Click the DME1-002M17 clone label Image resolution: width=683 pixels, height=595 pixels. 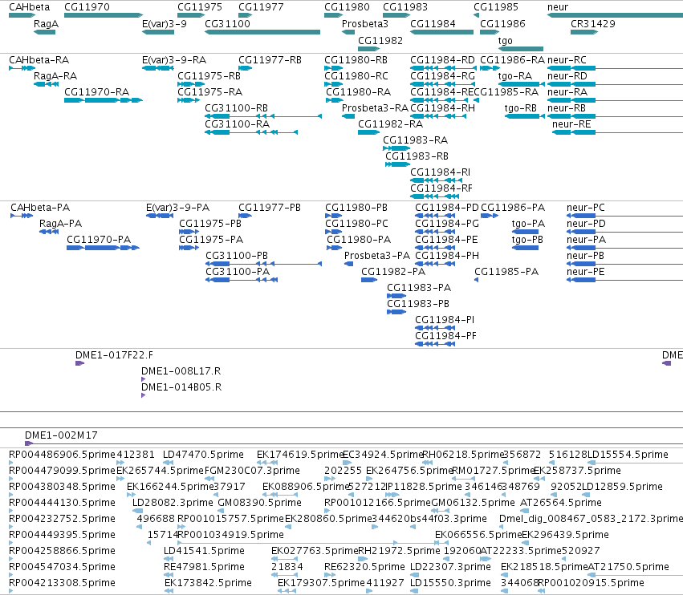tap(61, 435)
